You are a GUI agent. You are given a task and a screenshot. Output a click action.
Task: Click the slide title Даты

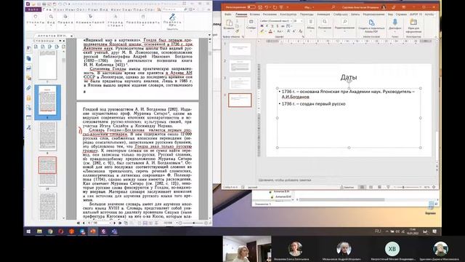(x=349, y=77)
